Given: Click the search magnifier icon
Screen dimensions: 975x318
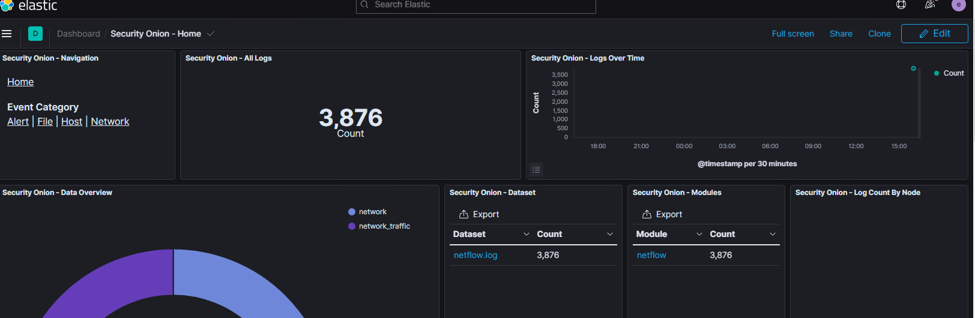Looking at the screenshot, I should [x=364, y=5].
